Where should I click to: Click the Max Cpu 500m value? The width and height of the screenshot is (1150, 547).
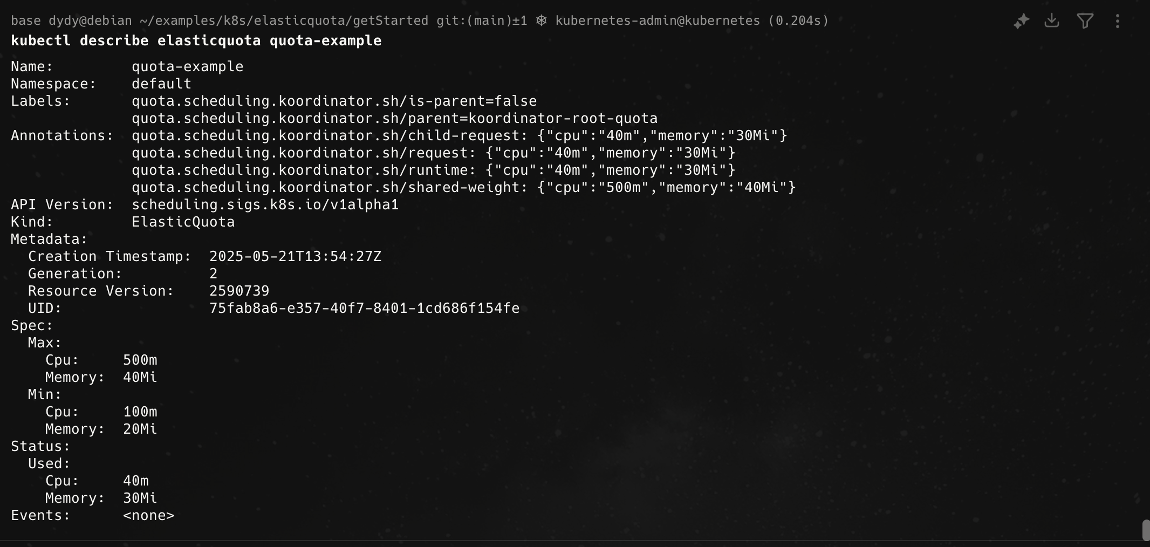point(140,360)
